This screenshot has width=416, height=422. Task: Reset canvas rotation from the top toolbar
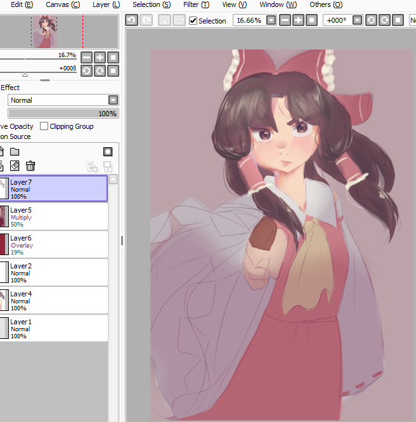(x=398, y=20)
